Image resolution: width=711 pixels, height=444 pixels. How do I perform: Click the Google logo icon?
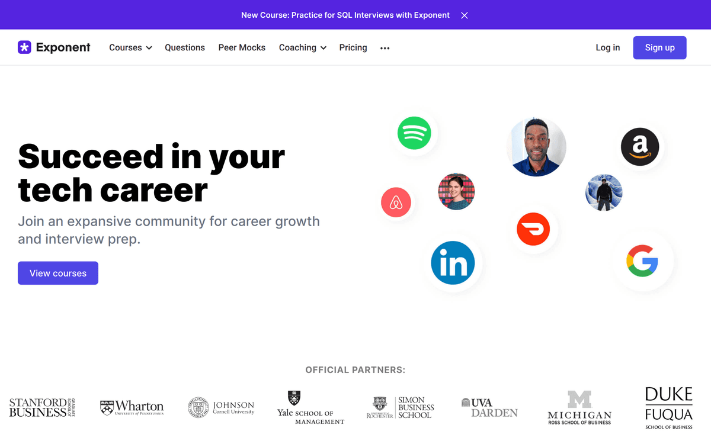[642, 261]
